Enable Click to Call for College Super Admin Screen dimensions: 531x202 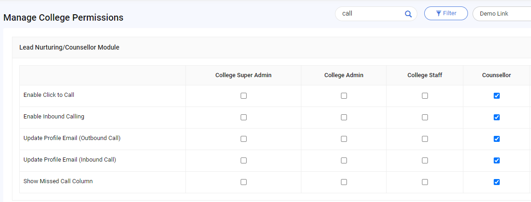pyautogui.click(x=243, y=96)
